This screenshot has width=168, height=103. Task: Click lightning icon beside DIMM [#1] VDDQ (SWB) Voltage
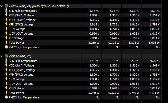[x=6, y=20]
